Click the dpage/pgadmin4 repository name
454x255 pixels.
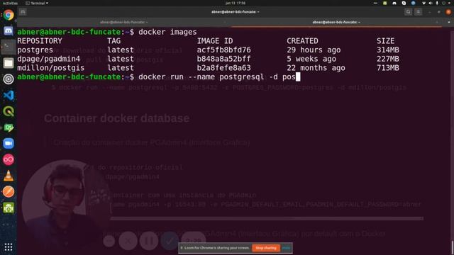[49, 59]
